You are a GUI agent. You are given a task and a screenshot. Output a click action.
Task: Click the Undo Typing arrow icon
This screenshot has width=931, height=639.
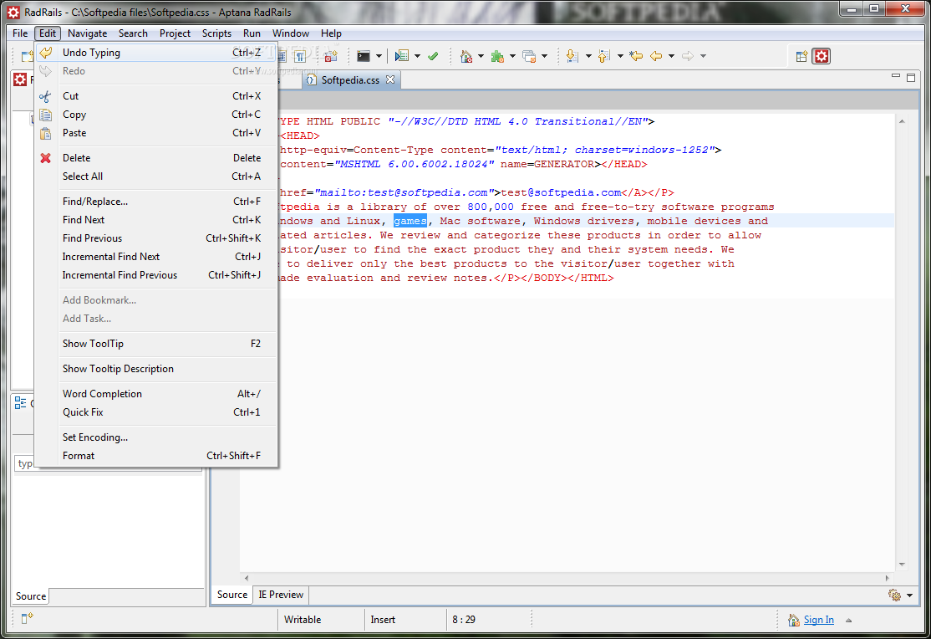(46, 53)
